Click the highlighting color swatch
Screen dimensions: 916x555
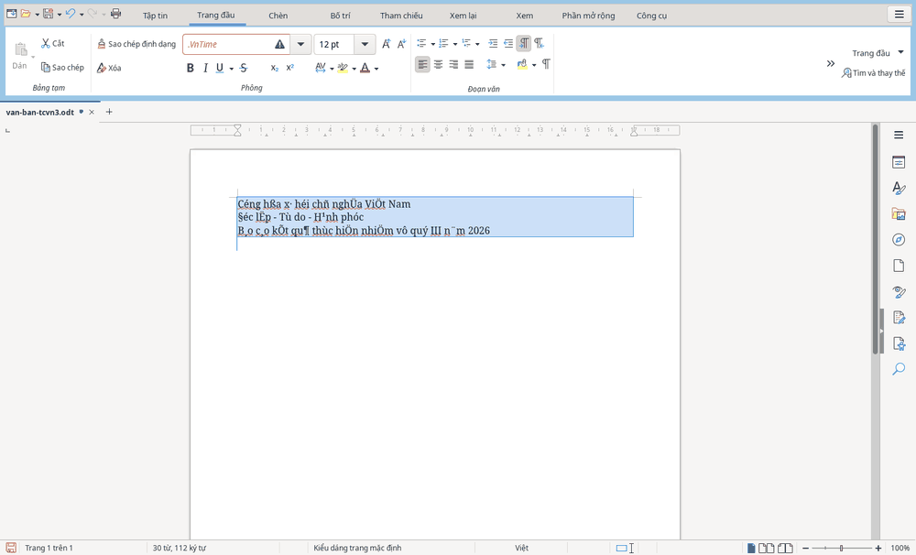tap(343, 68)
